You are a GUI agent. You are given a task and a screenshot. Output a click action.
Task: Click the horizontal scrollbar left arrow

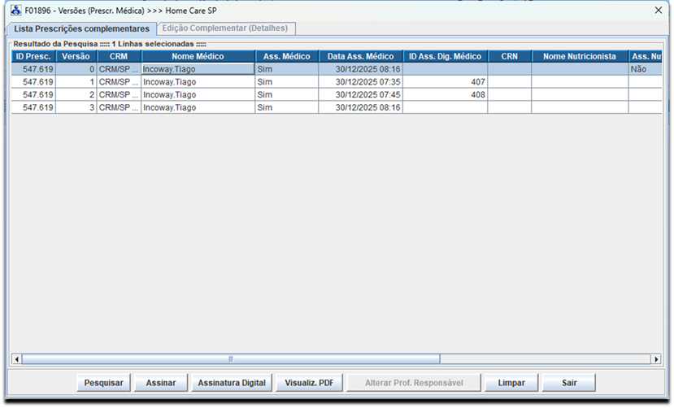coord(15,359)
